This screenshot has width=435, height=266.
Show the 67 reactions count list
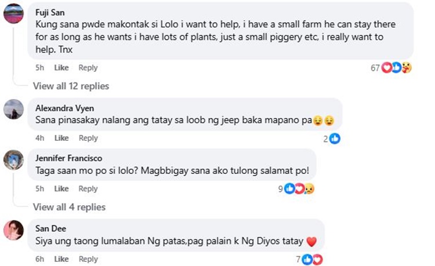click(x=375, y=68)
